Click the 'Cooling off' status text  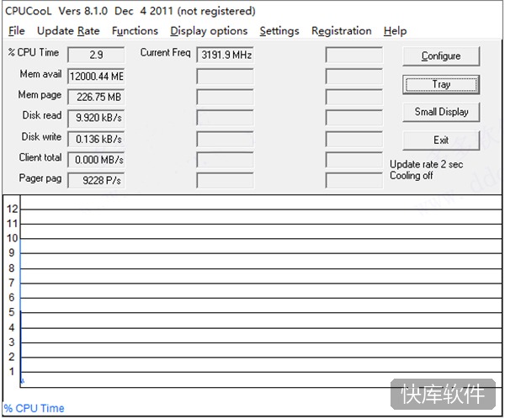(411, 176)
